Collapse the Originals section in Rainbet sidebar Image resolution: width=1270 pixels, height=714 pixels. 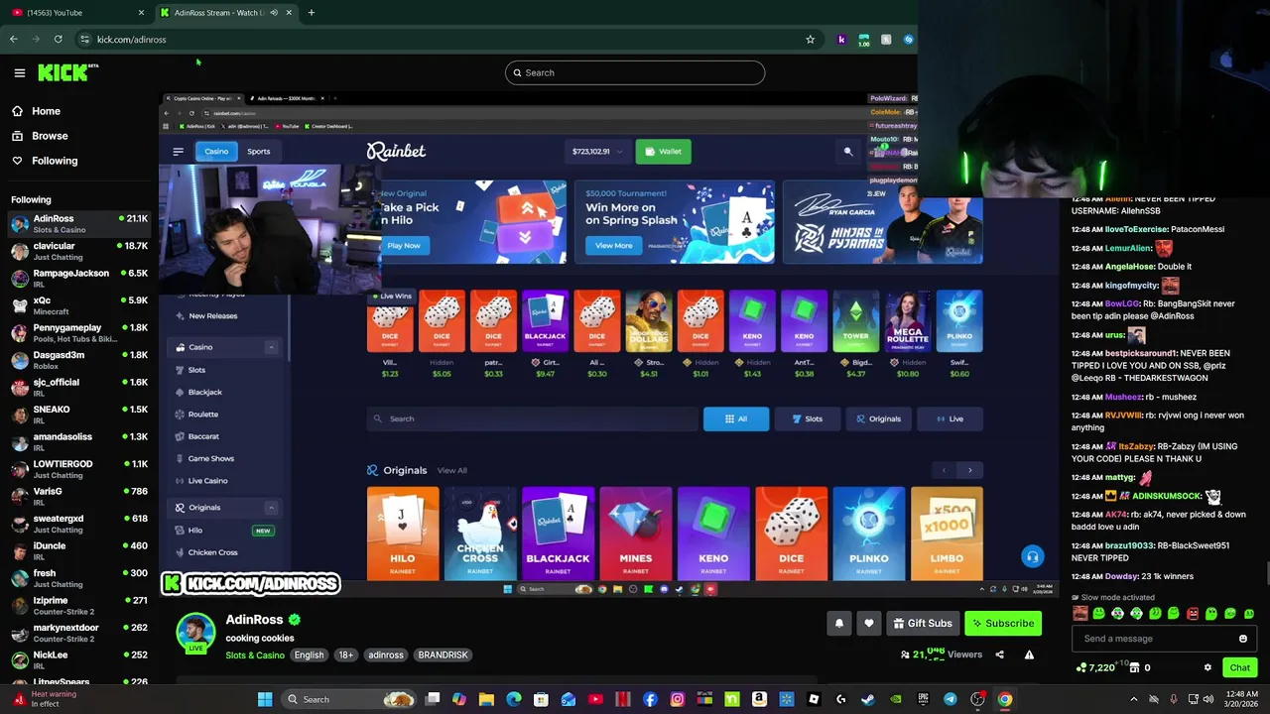click(271, 508)
